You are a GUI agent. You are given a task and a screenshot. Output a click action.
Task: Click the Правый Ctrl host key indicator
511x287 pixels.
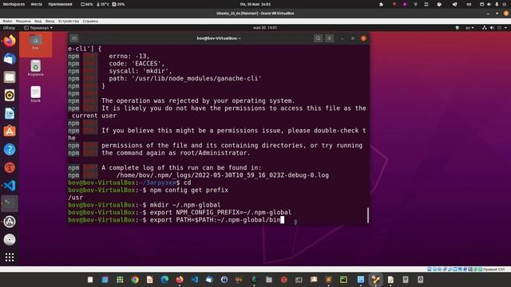493,269
